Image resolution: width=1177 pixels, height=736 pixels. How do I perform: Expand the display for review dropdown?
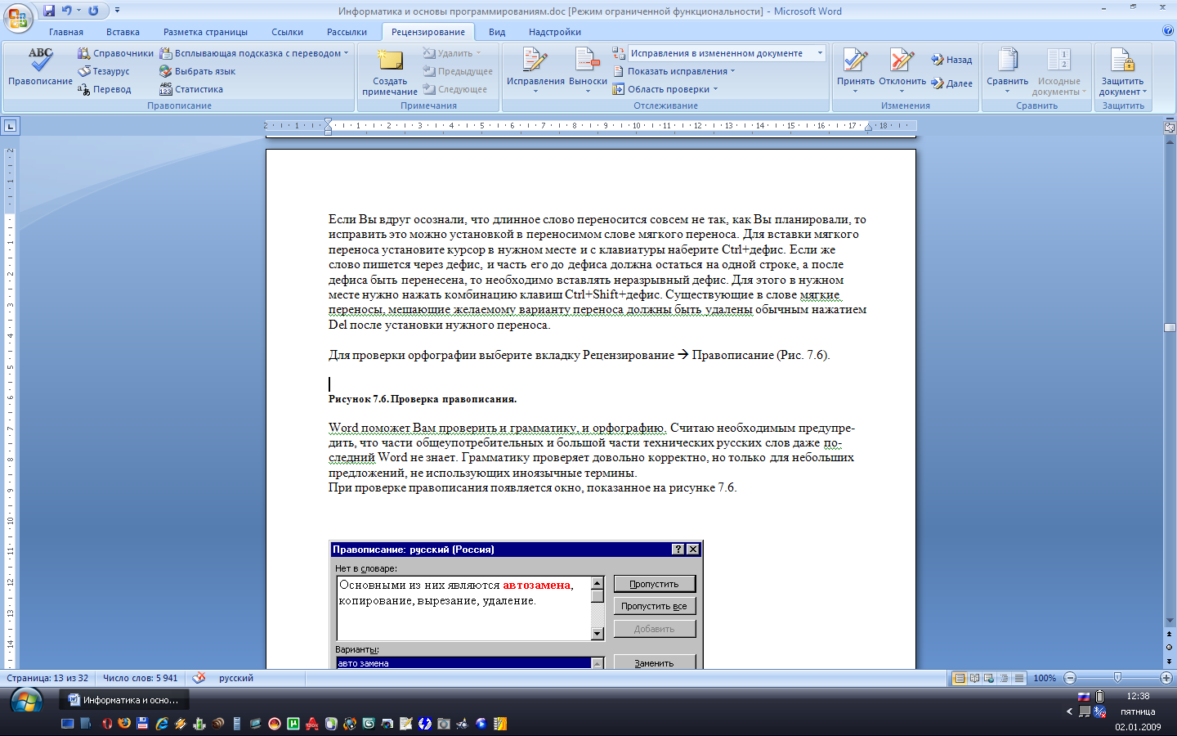[820, 53]
